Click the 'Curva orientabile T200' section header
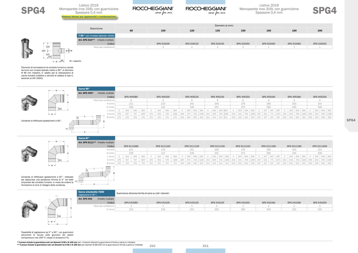The width and height of the screenshot is (358, 253). coord(96,193)
